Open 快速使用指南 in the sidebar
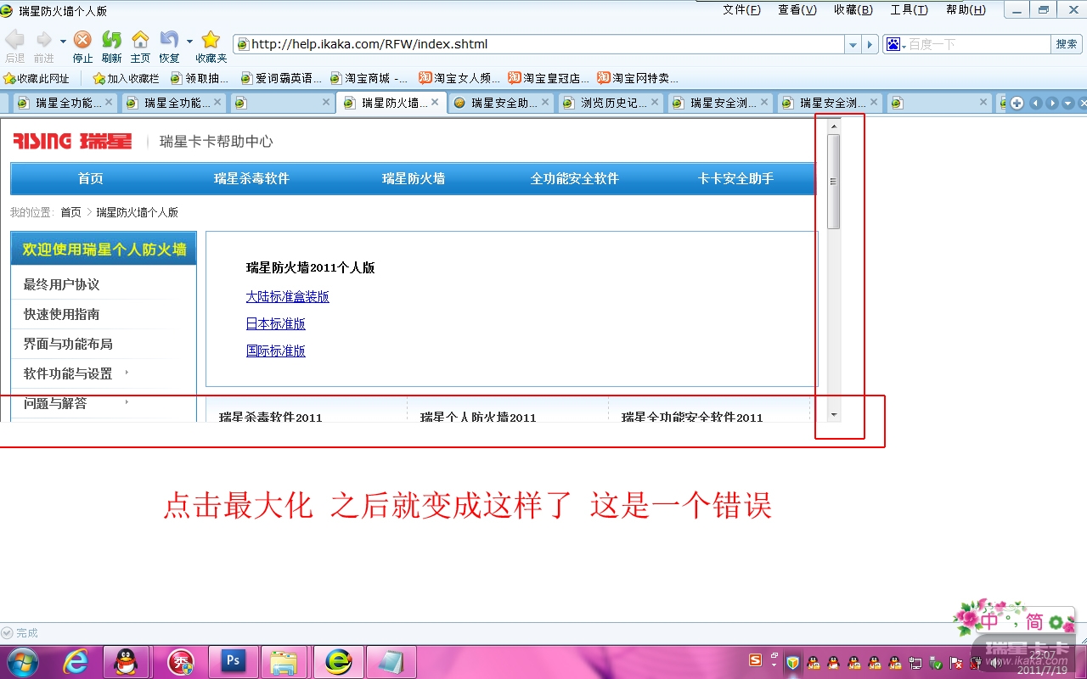 coord(62,314)
